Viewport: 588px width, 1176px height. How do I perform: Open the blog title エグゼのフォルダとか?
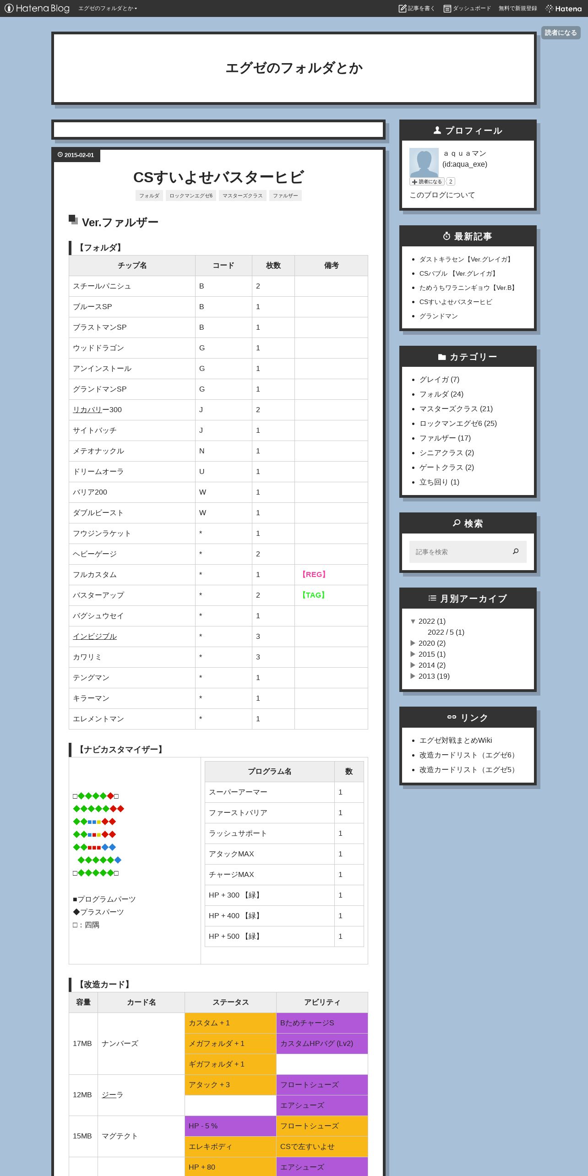[x=294, y=68]
